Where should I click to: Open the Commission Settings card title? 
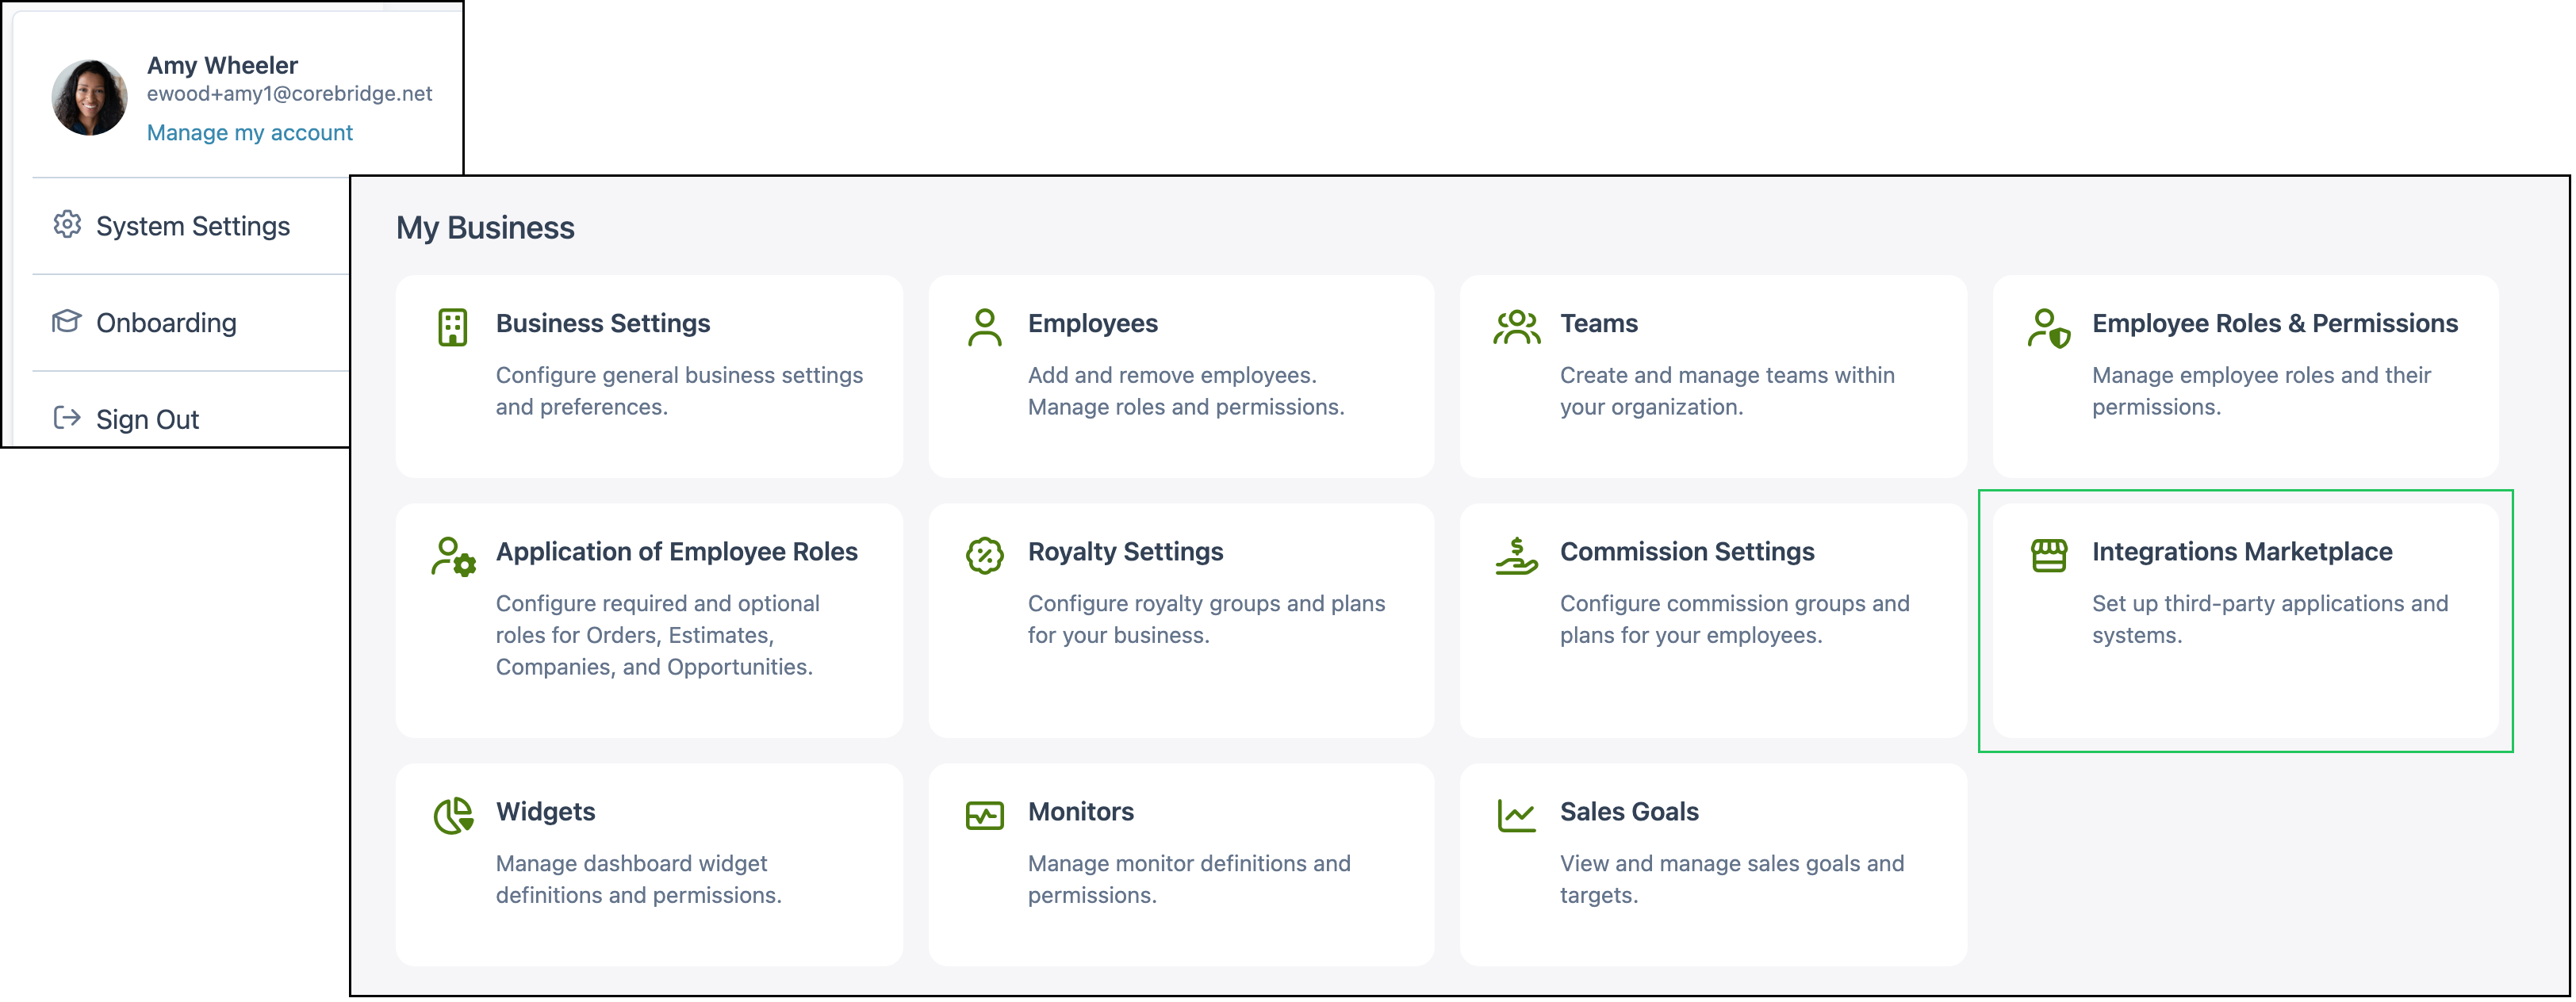(1687, 551)
